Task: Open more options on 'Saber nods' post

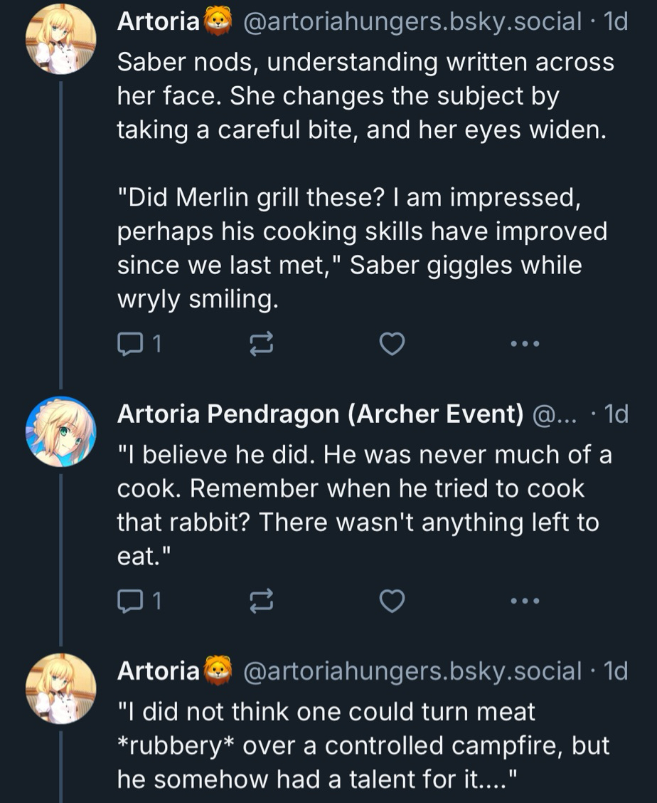Action: click(525, 345)
